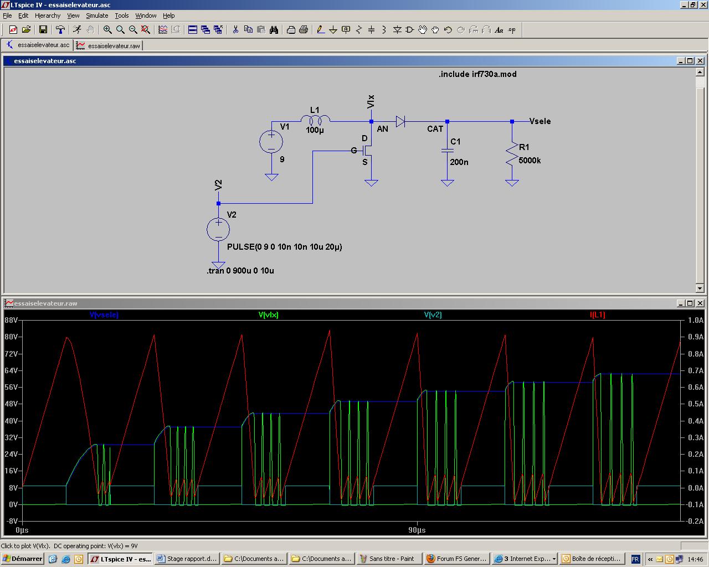This screenshot has height=567, width=709.
Task: Click the Zoom In magnifier icon
Action: tap(107, 30)
